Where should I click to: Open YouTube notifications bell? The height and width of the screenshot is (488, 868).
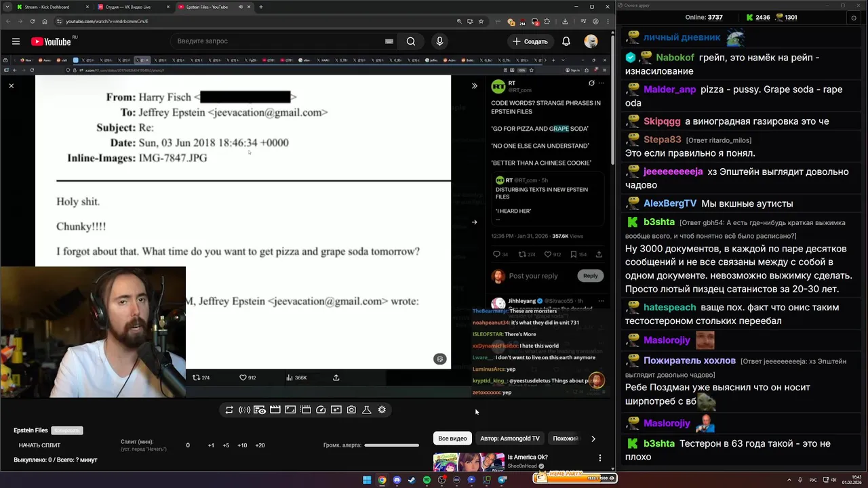click(566, 41)
